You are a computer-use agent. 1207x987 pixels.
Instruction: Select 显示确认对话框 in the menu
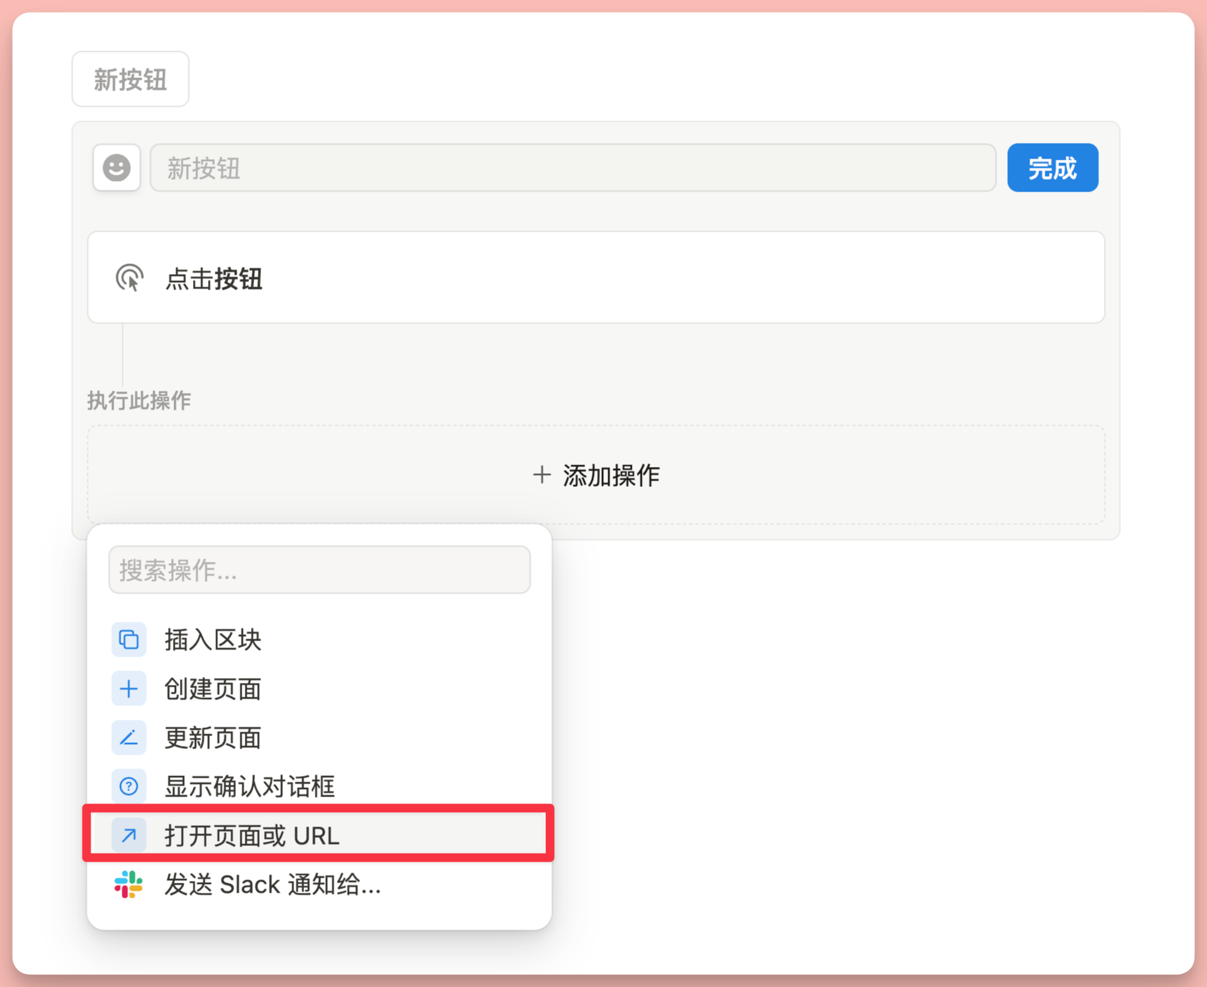pos(249,786)
